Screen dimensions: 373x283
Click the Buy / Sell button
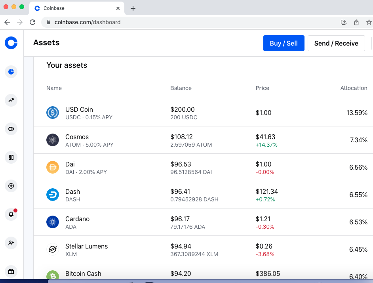click(x=284, y=43)
